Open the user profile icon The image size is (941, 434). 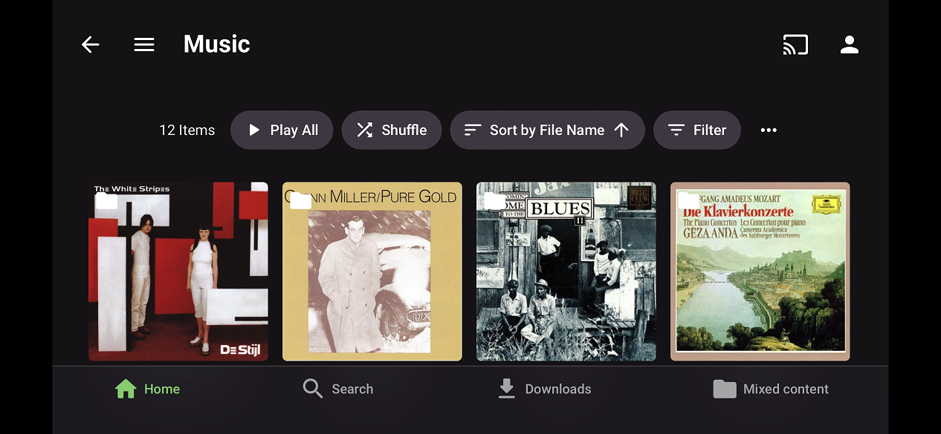pos(849,45)
